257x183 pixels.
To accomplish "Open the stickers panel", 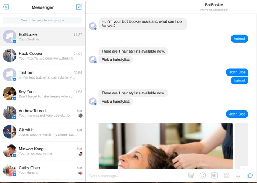I will coord(226,176).
